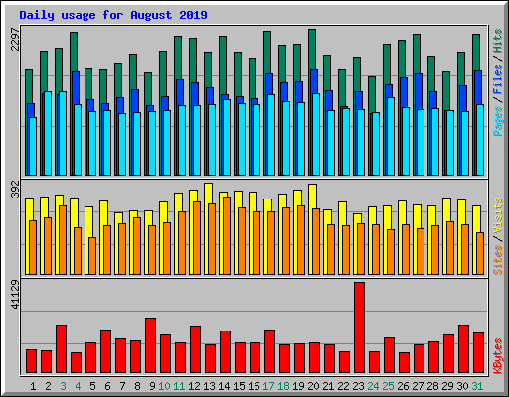
Task: Click the tall red KBytes bar for day 23
Action: (x=359, y=328)
